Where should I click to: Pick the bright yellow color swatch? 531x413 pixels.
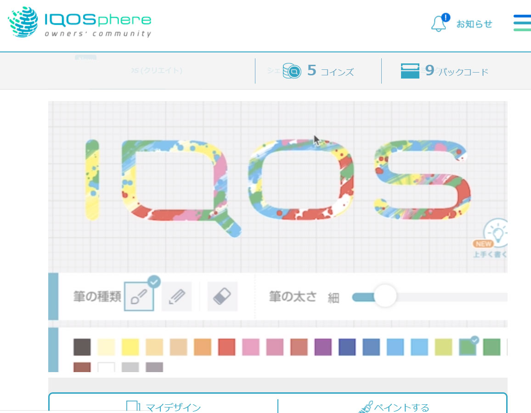tap(130, 347)
